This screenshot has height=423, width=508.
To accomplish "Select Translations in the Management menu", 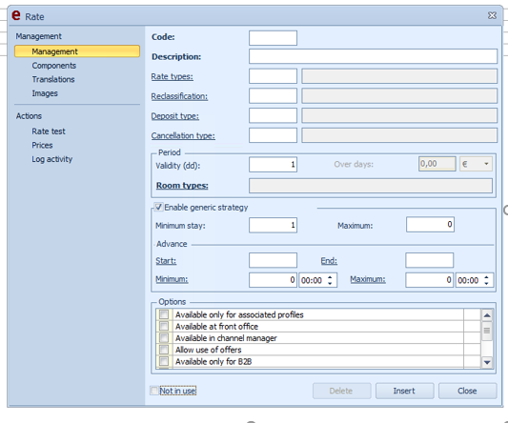I will click(53, 79).
